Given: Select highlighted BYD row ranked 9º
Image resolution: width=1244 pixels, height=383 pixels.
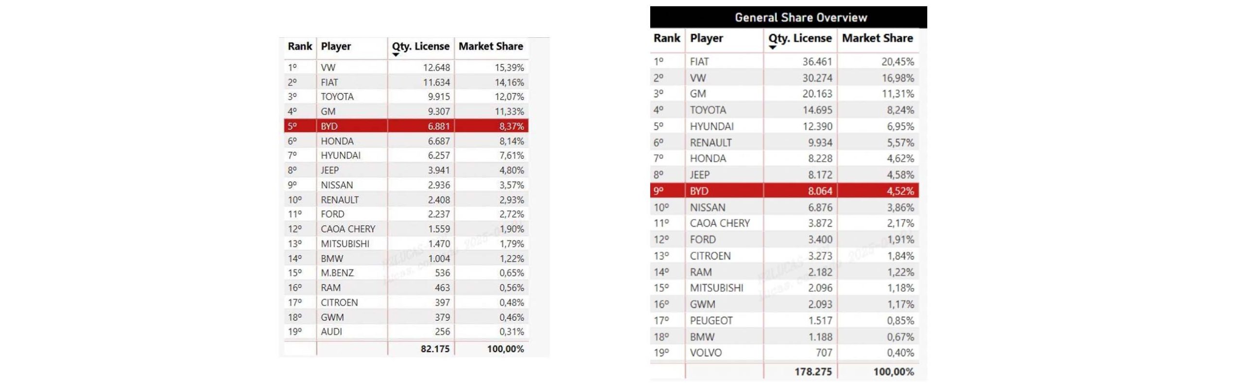Looking at the screenshot, I should point(784,191).
